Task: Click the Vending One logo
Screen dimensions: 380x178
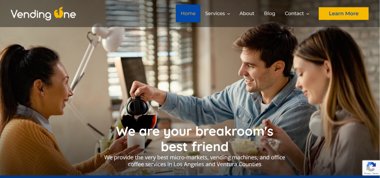Action: (43, 14)
